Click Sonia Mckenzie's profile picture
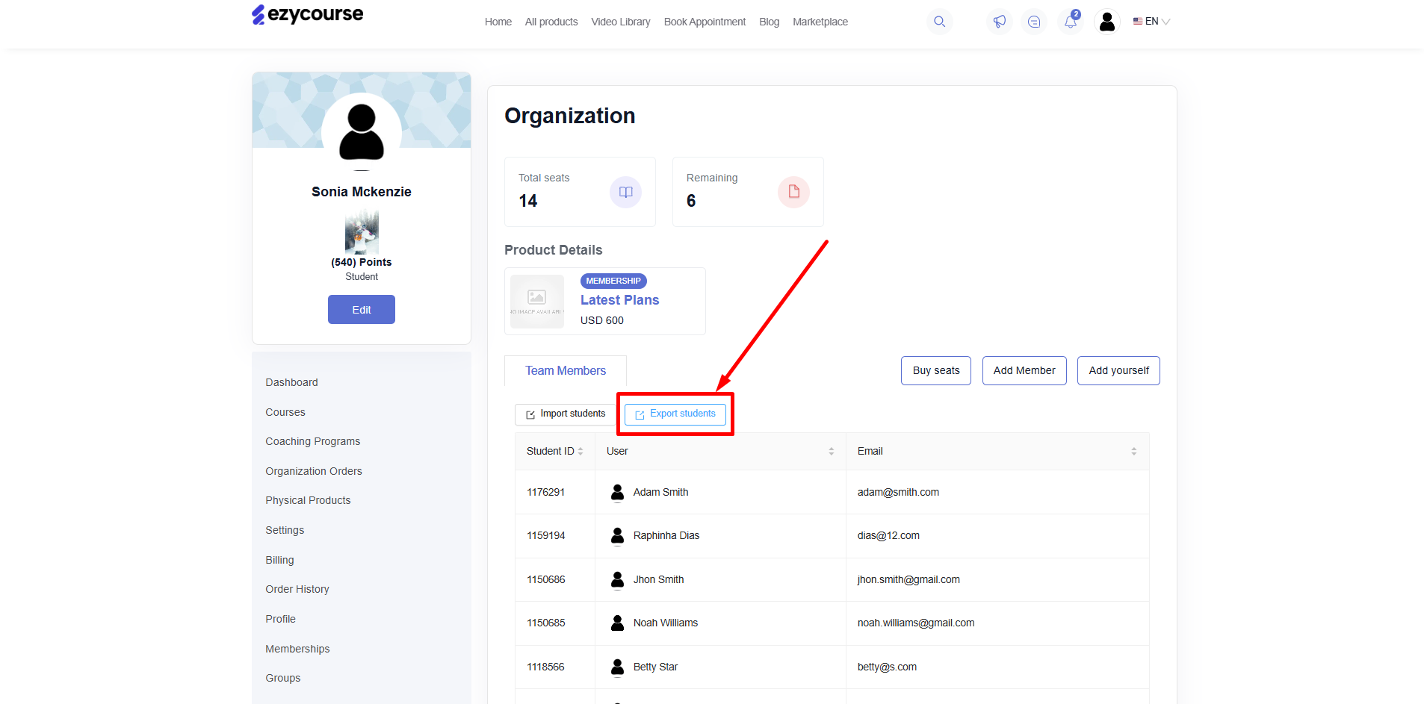Viewport: 1424px width, 704px height. coord(362,132)
